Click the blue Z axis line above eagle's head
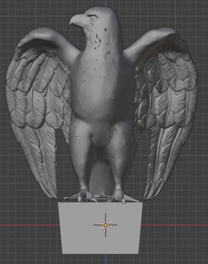This screenshot has height=264, width=208. (x=105, y=3)
